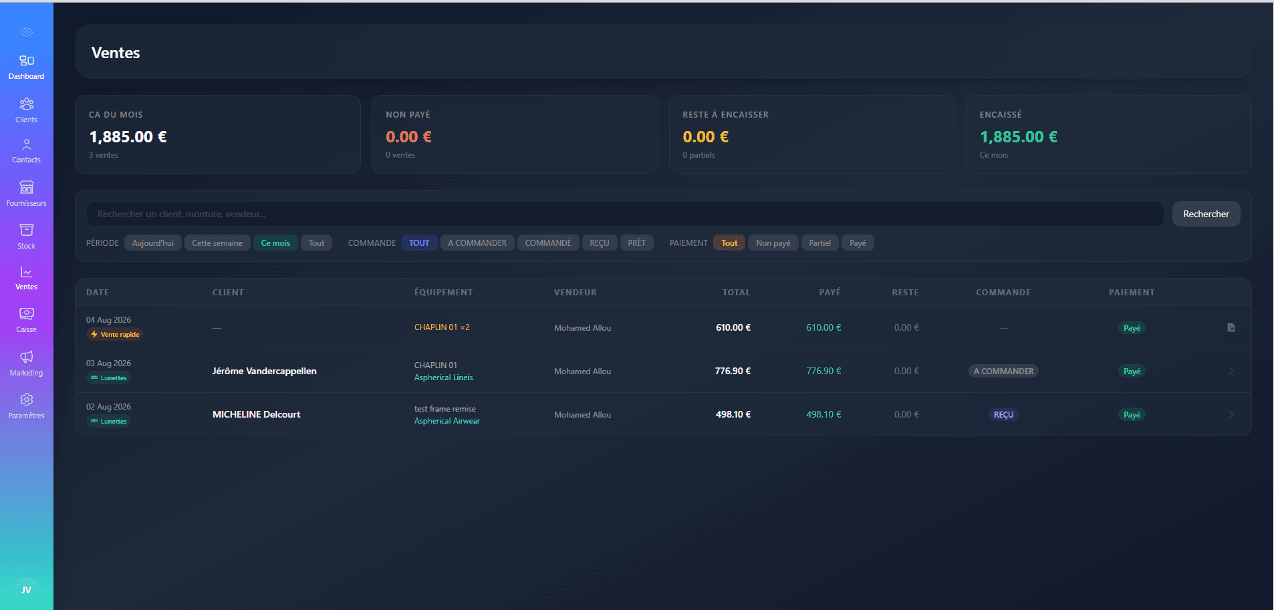Select period filter Tout

[316, 243]
